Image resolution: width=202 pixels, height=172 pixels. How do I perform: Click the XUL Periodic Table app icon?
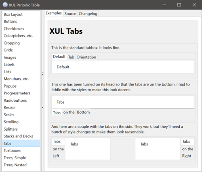point(5,5)
